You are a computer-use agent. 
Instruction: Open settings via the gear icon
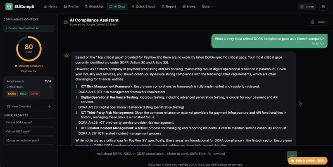(x=323, y=7)
